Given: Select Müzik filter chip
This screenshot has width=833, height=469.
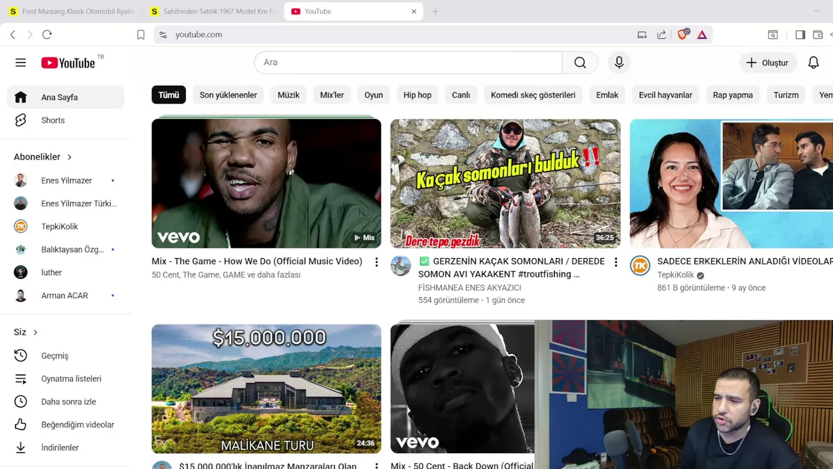Looking at the screenshot, I should (x=288, y=95).
